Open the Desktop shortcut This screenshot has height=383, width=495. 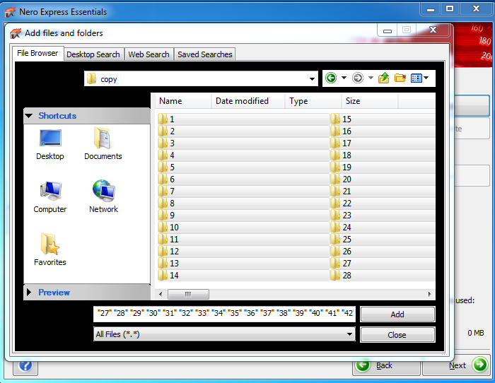click(x=50, y=145)
